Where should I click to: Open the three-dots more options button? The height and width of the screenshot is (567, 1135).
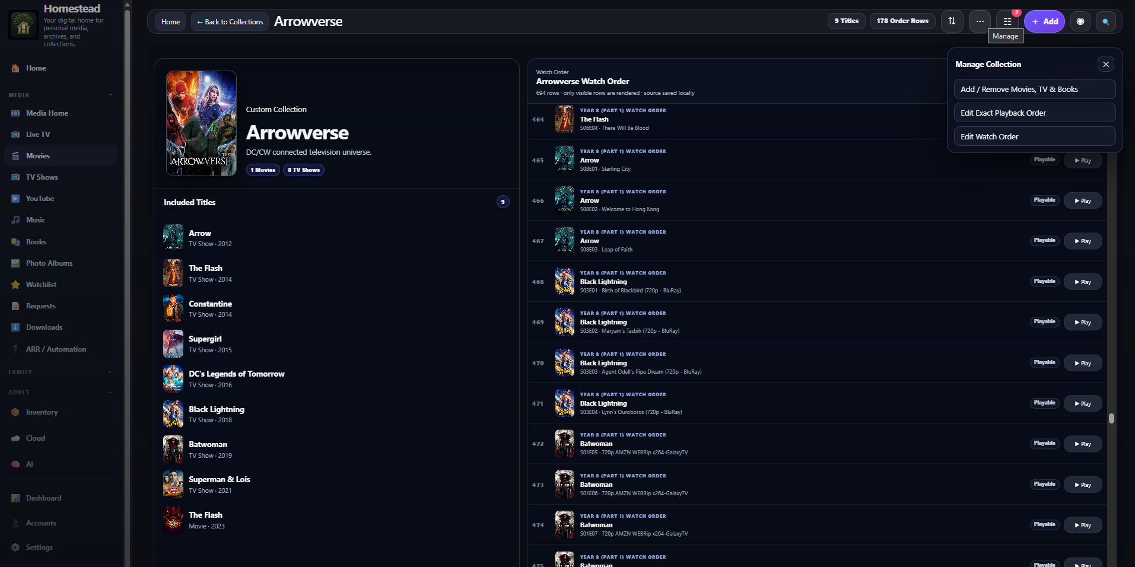(980, 21)
